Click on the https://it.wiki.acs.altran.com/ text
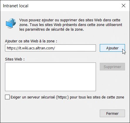The height and width of the screenshot is (123, 130). click(31, 48)
